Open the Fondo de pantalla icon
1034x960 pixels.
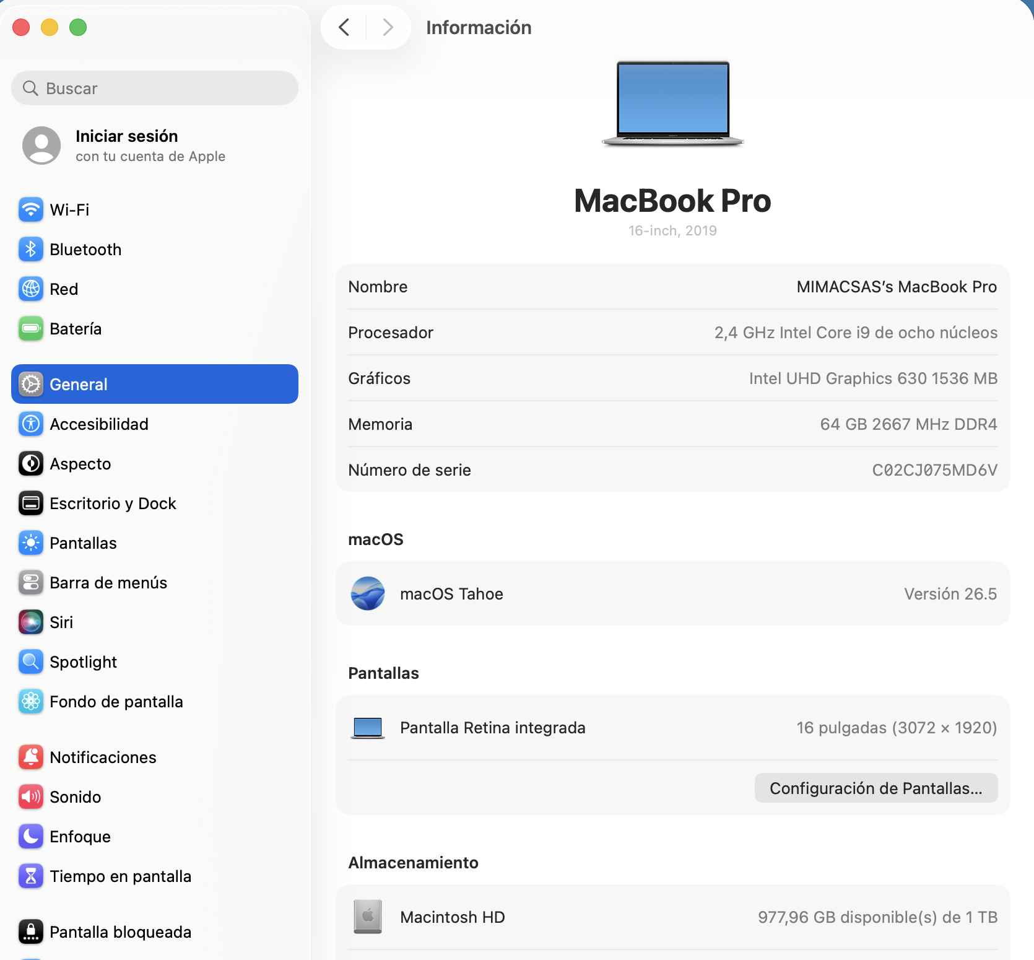[x=31, y=701]
